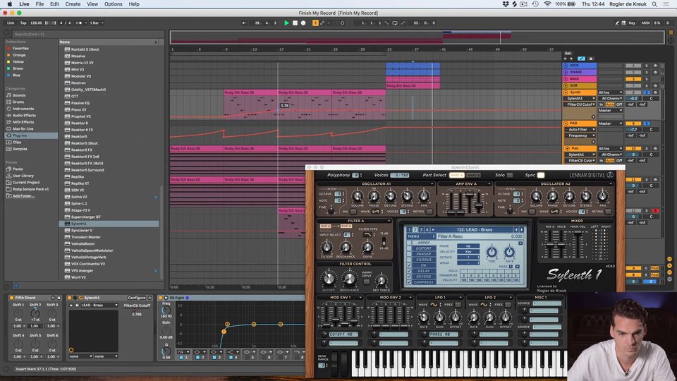Toggle the Follow playback icon
The width and height of the screenshot is (677, 381).
[244, 23]
